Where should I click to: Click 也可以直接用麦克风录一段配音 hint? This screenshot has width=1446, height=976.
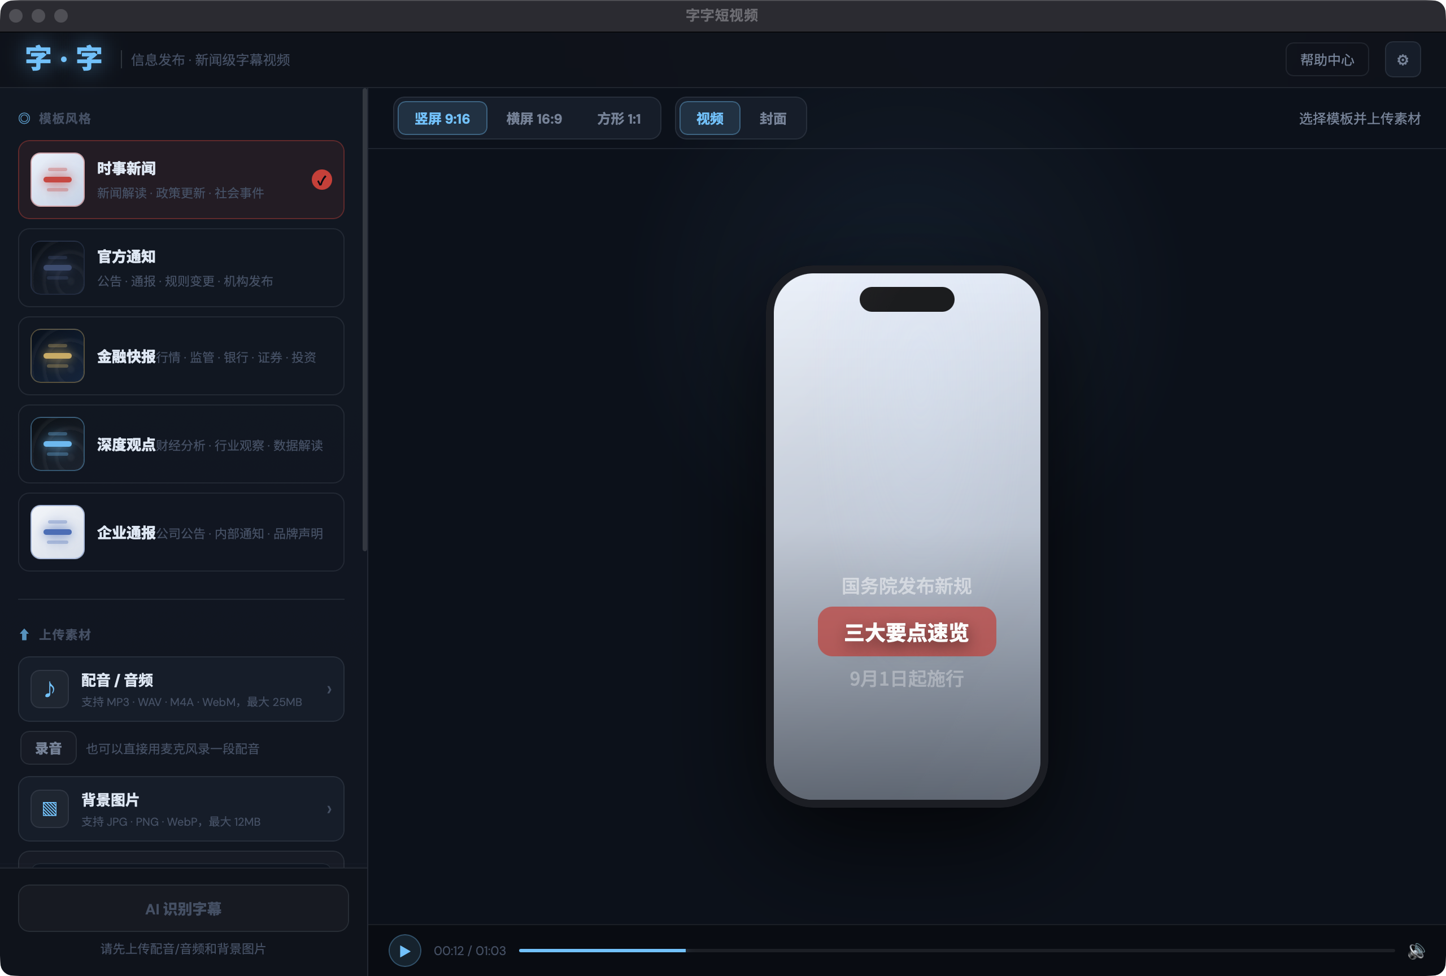pyautogui.click(x=172, y=748)
